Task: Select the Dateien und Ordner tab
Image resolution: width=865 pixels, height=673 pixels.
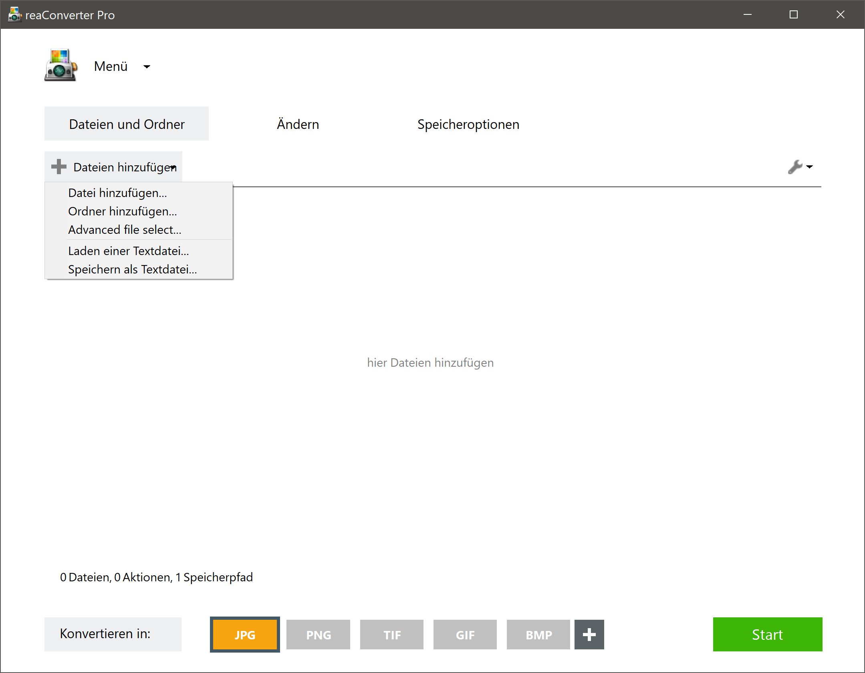Action: (x=127, y=124)
